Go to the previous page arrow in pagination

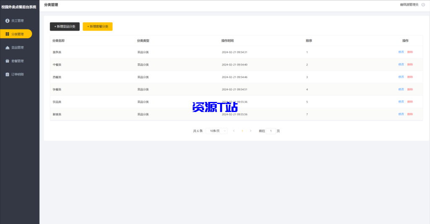point(234,131)
